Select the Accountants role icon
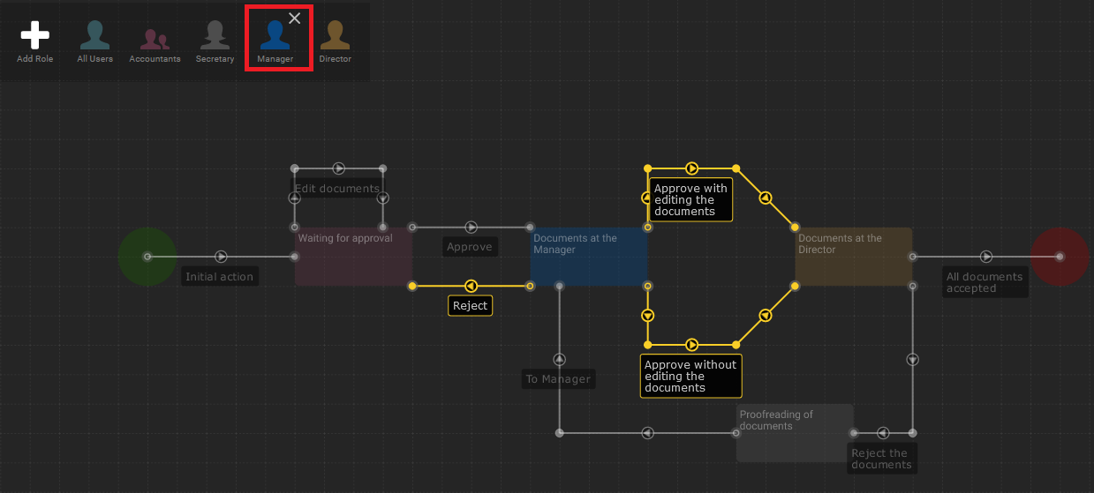 click(x=155, y=39)
